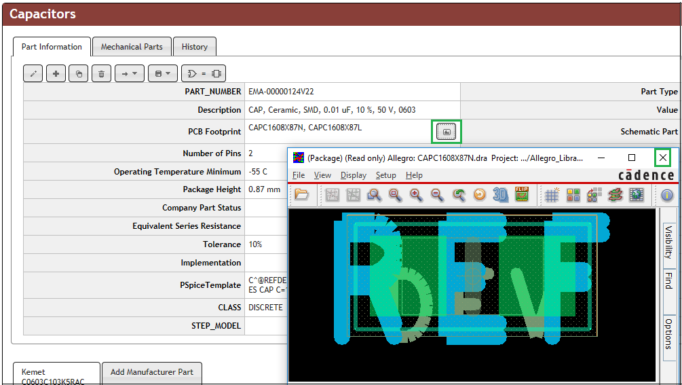Click the shadow mode squares-with-arrow icon
This screenshot has width=682, height=385.
[594, 195]
